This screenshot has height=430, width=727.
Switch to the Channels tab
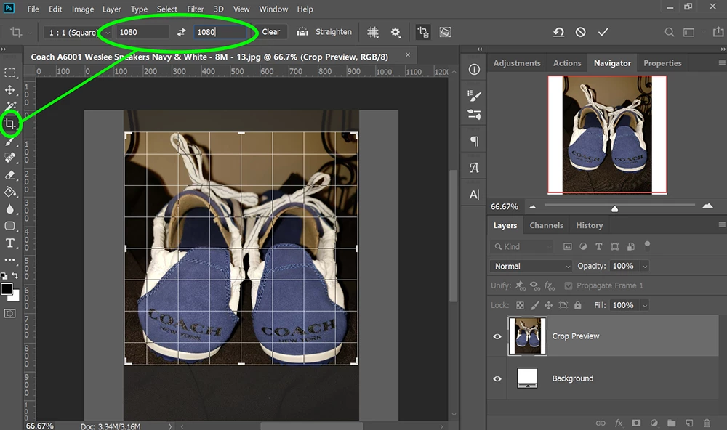tap(546, 225)
